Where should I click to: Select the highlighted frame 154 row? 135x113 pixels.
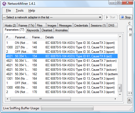click(61, 56)
